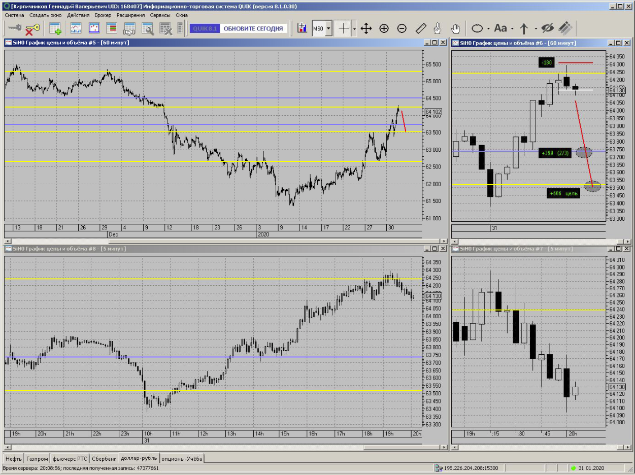The image size is (635, 475).
Task: Click the table with X delete icon
Action: pos(165,28)
